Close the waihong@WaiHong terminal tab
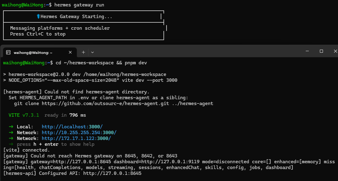338x181 pixels. (70, 52)
